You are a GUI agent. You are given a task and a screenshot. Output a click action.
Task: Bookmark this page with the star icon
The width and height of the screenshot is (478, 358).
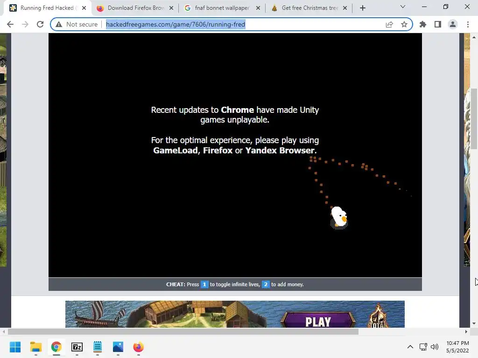coord(404,24)
